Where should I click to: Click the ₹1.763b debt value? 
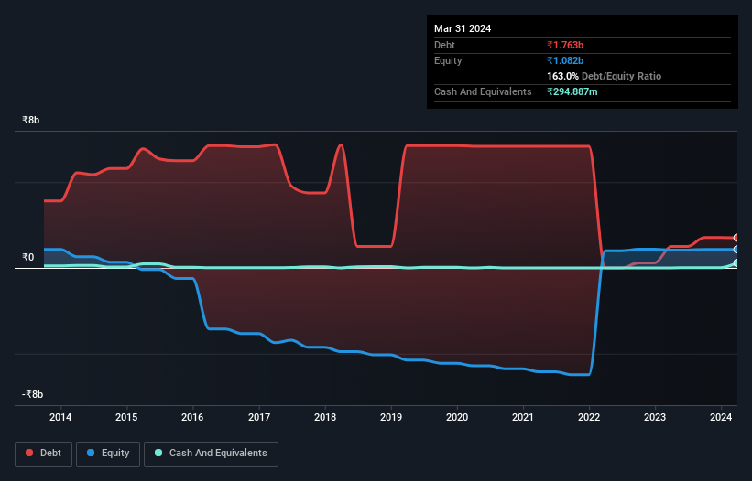[x=565, y=45]
